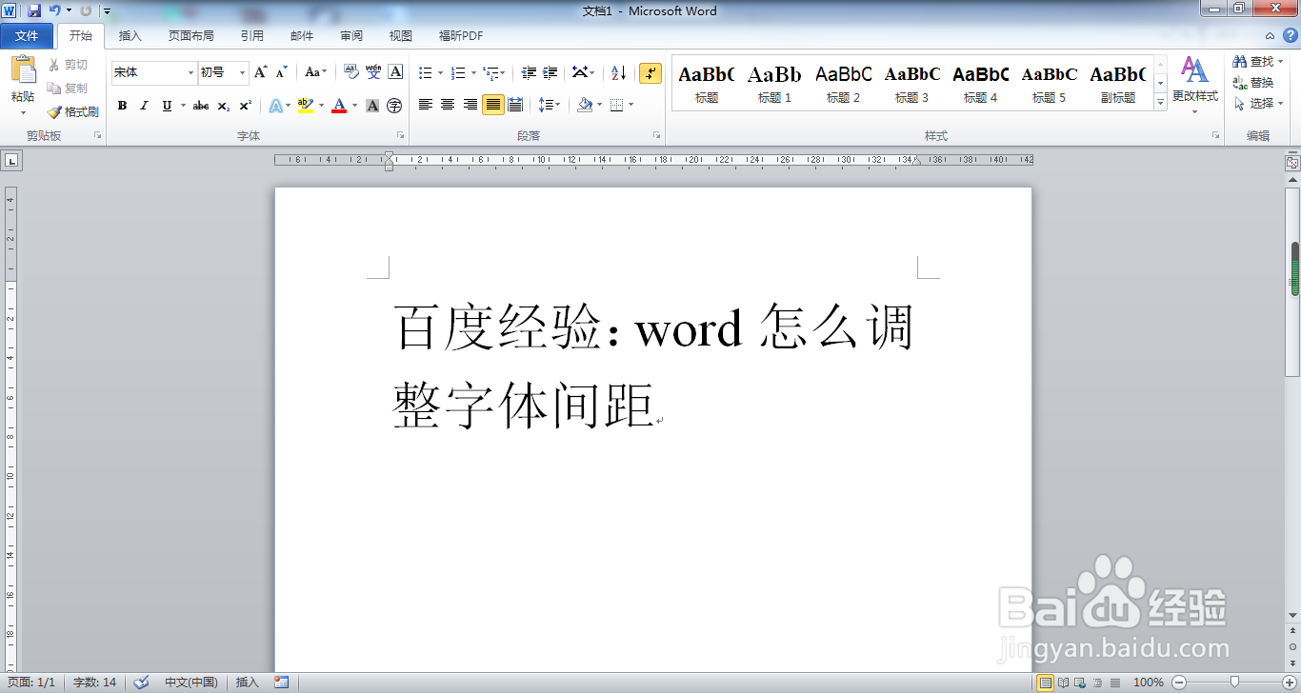Viewport: 1301px width, 693px height.
Task: Click the Sort A-Z icon
Action: click(x=619, y=72)
